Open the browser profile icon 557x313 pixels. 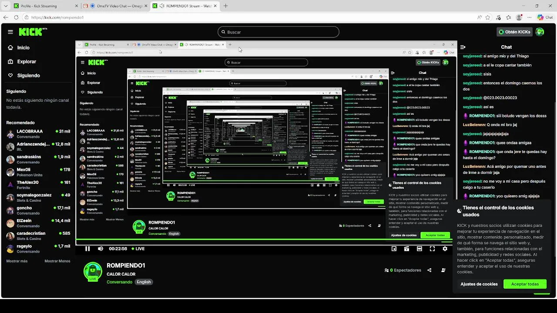point(519,17)
